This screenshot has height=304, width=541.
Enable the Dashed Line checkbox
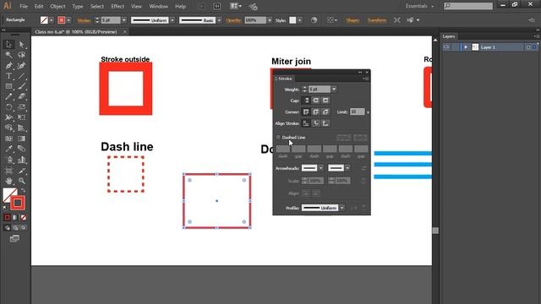pos(278,137)
